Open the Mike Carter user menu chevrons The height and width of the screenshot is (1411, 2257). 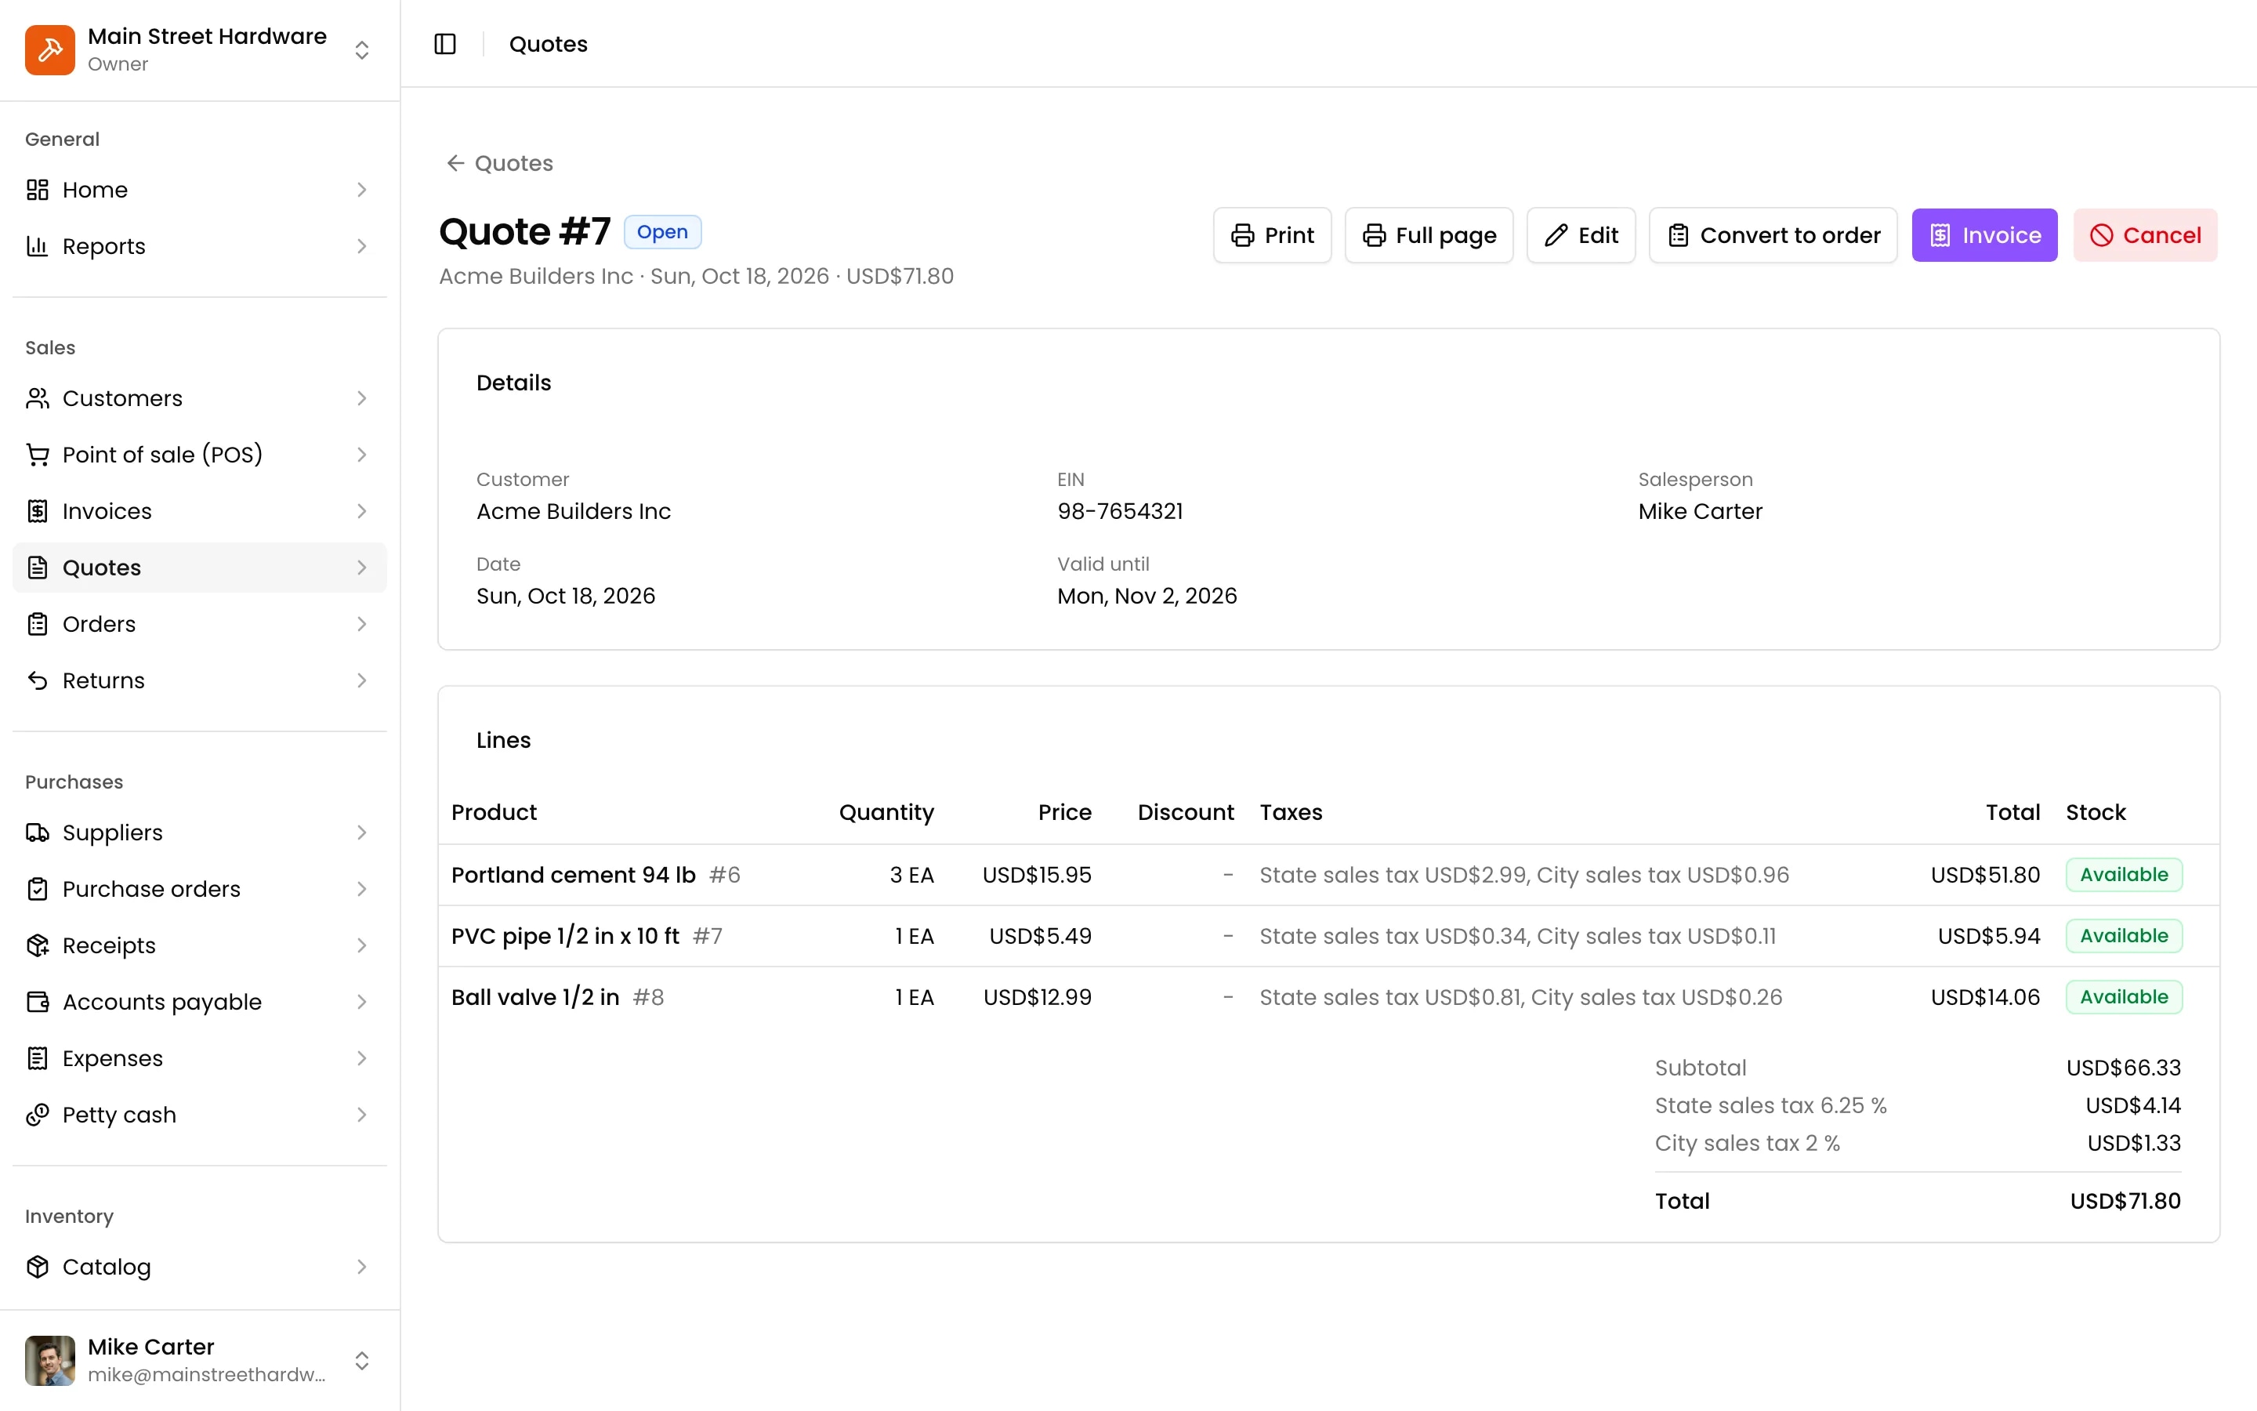click(x=362, y=1361)
